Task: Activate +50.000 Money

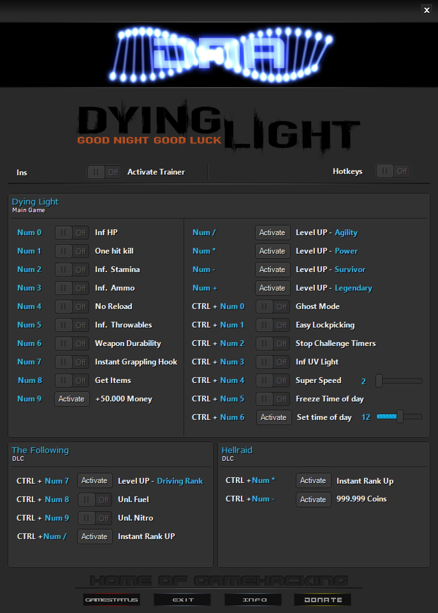Action: tap(72, 399)
